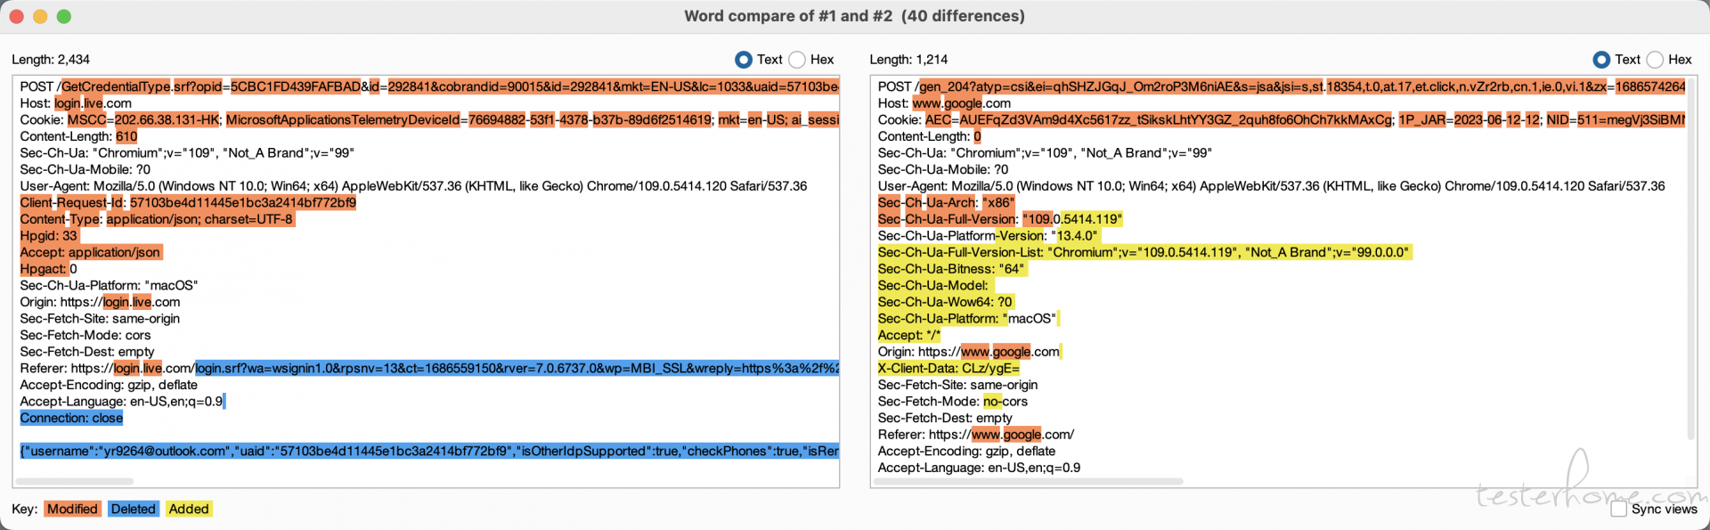Click the "Host: login.live.com" line
Viewport: 1710px width, 530px height.
point(76,103)
